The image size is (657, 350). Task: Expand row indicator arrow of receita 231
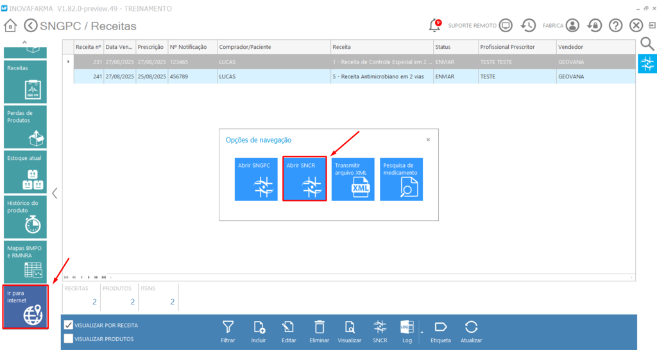pyautogui.click(x=68, y=62)
